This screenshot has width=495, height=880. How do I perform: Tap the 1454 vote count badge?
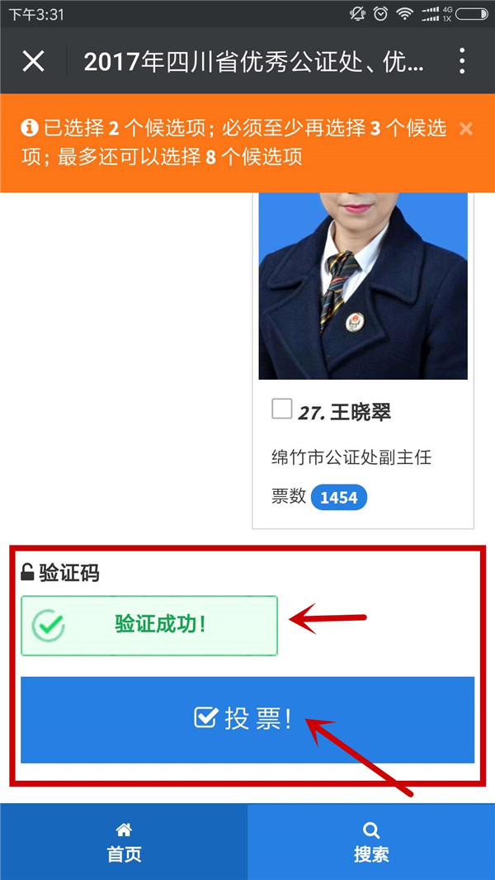(338, 497)
